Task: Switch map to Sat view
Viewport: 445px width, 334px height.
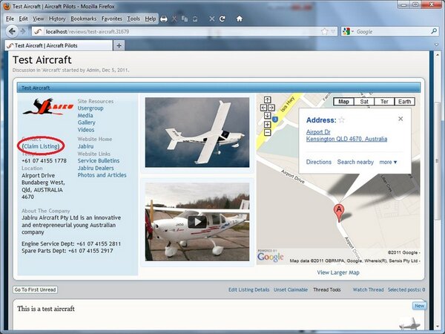Action: coord(364,102)
